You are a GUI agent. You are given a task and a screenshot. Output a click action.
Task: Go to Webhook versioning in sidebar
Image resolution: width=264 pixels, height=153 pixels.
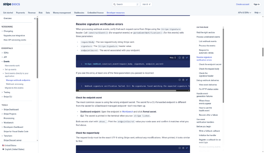click(x=15, y=84)
